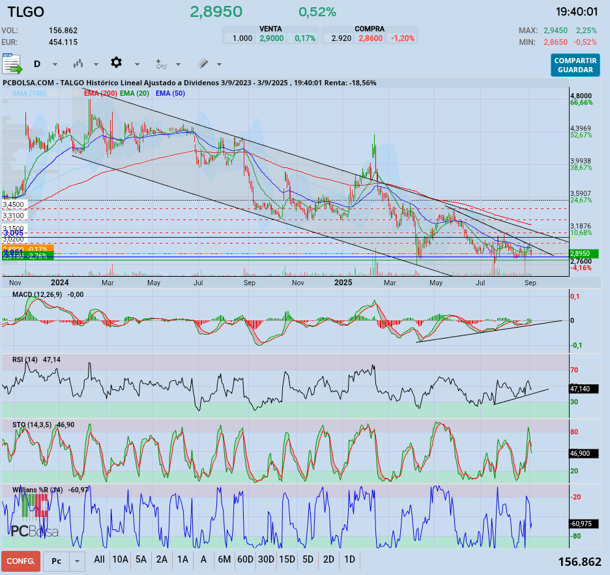The width and height of the screenshot is (610, 575).
Task: Click the 3,095 blue price level label
Action: click(x=13, y=233)
